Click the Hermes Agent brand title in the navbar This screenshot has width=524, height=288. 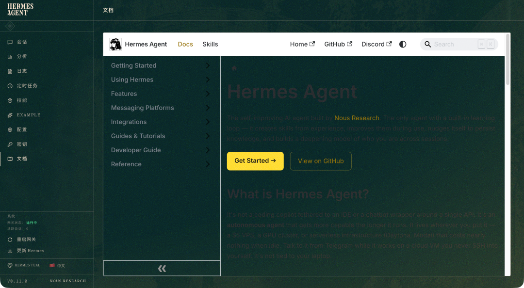[146, 44]
